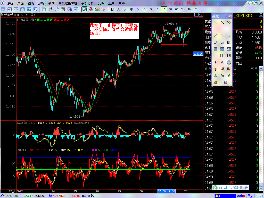Click the quote panel maximize square icon
This screenshot has height=198, width=264.
point(261,15)
